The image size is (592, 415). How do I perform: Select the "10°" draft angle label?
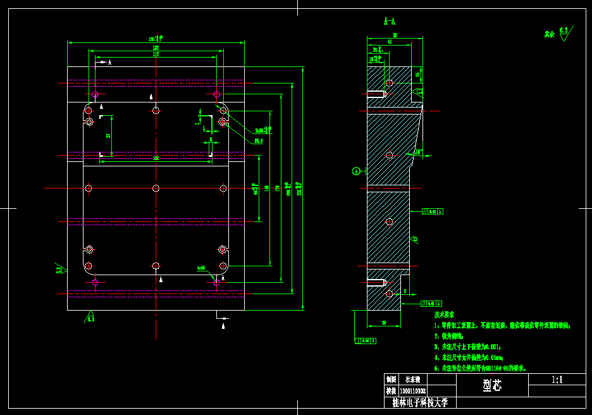[418, 152]
